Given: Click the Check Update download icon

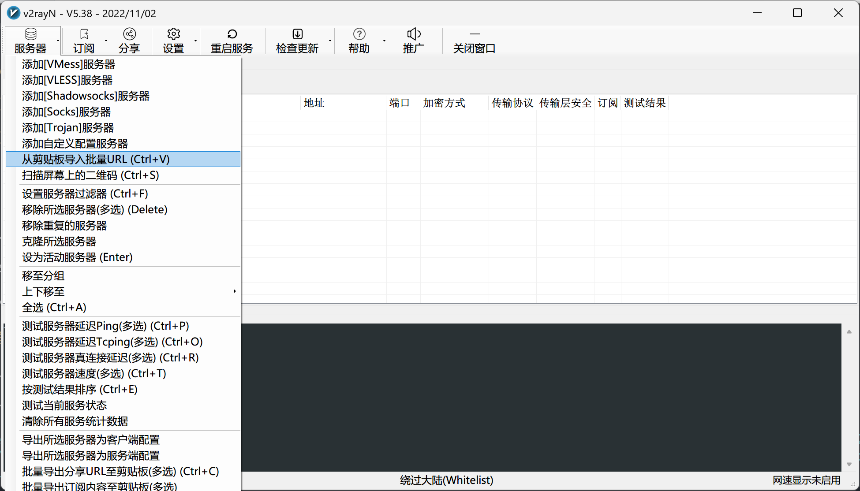Looking at the screenshot, I should pos(297,34).
